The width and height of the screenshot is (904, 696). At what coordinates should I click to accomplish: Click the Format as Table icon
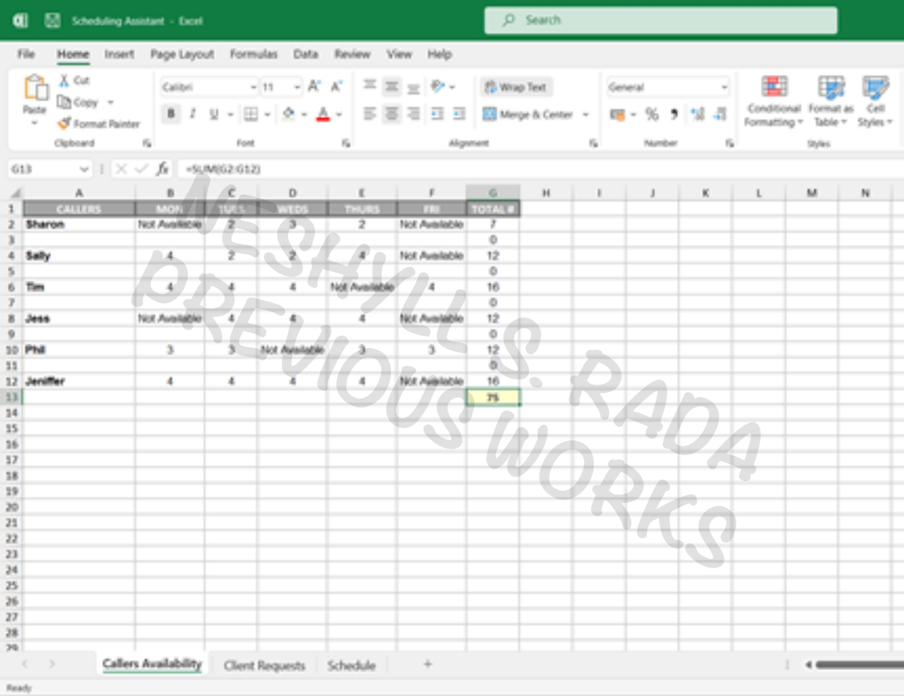(831, 87)
